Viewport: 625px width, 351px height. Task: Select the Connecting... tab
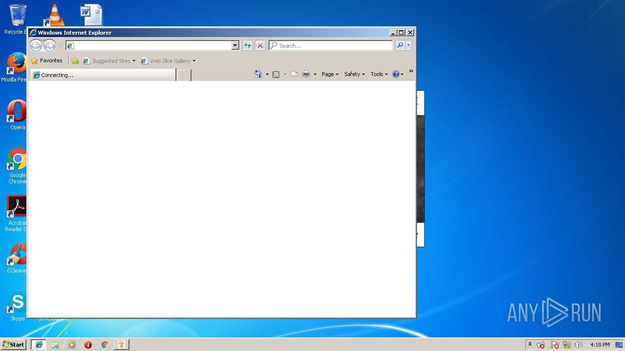[x=103, y=75]
